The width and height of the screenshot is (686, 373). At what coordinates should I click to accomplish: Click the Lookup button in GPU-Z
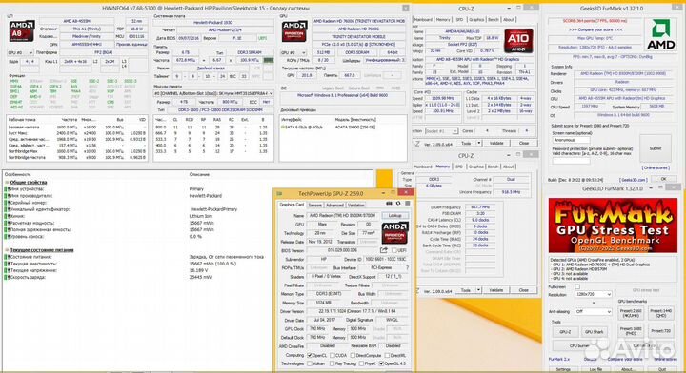tap(395, 216)
